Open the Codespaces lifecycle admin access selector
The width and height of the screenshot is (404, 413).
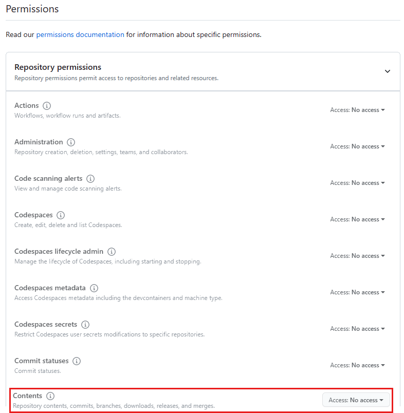(x=357, y=255)
